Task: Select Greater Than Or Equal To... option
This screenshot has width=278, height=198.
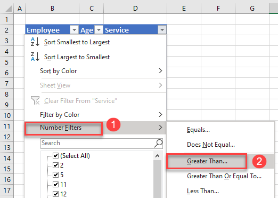Action: point(220,176)
